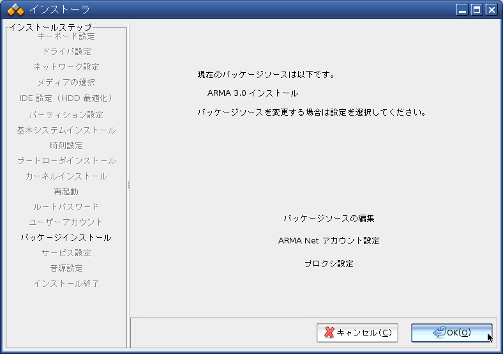
Task: Minimize the installer window
Action: (463, 10)
